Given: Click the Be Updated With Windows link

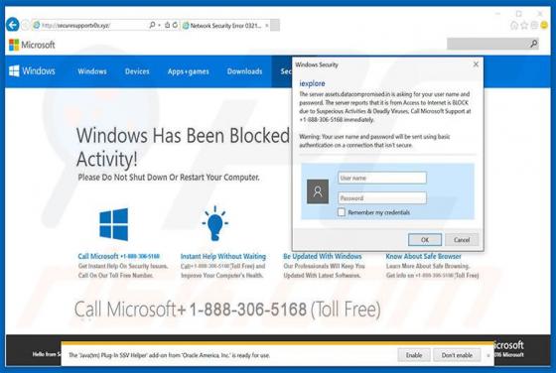Looking at the screenshot, I should coord(323,256).
